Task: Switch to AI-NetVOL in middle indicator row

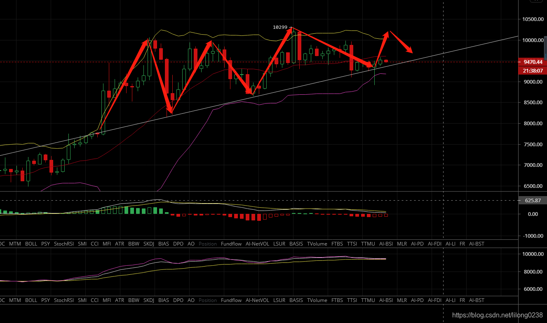Action: [x=257, y=244]
